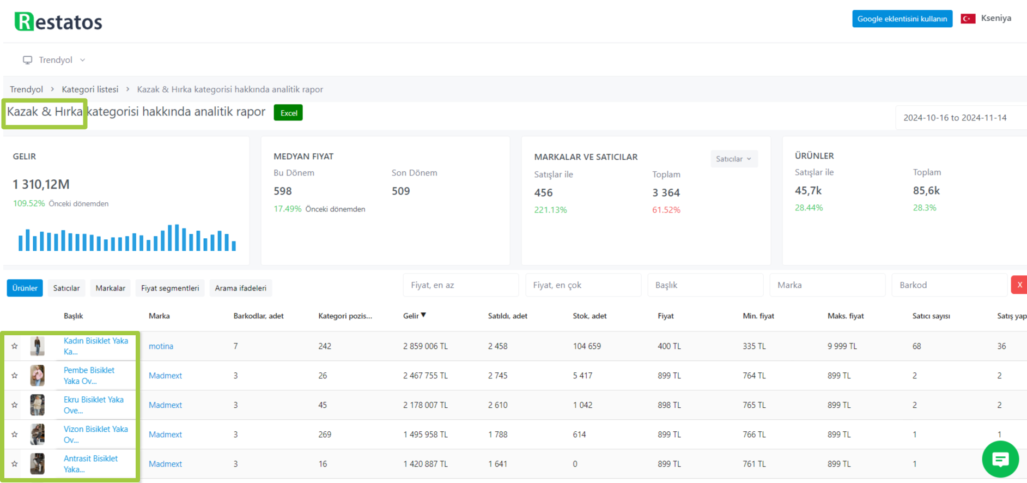The width and height of the screenshot is (1027, 483).
Task: Open thumbnail of Pembe Bisiklet Yaka product
Action: click(x=38, y=376)
